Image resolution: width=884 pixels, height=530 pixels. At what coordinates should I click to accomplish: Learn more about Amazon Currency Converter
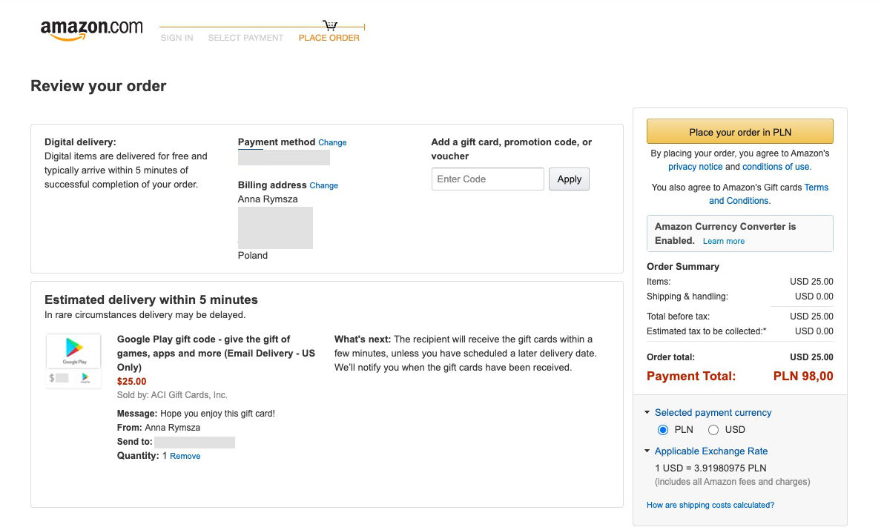coord(723,241)
